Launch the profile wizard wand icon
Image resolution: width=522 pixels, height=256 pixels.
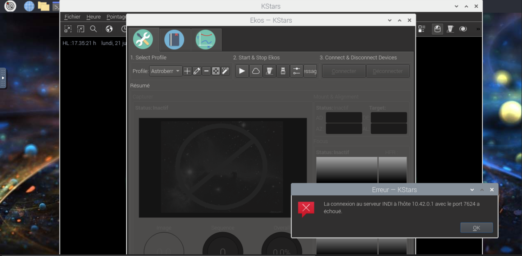click(226, 71)
